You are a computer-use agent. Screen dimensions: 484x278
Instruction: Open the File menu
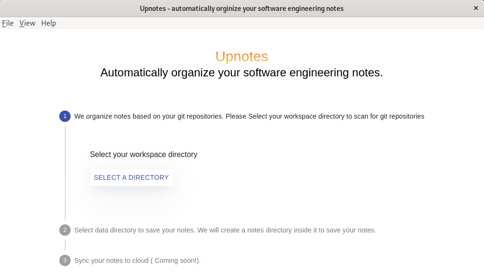point(8,23)
